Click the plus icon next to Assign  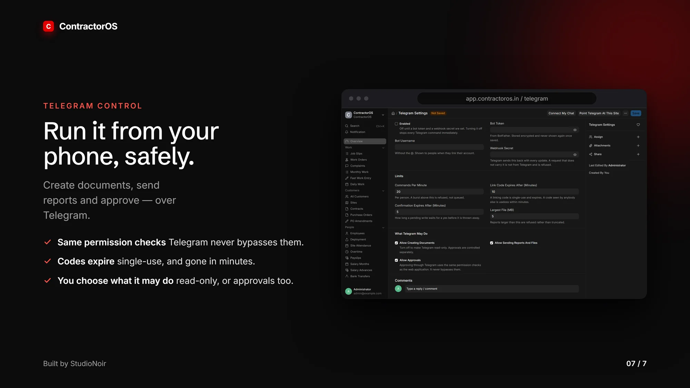point(638,137)
